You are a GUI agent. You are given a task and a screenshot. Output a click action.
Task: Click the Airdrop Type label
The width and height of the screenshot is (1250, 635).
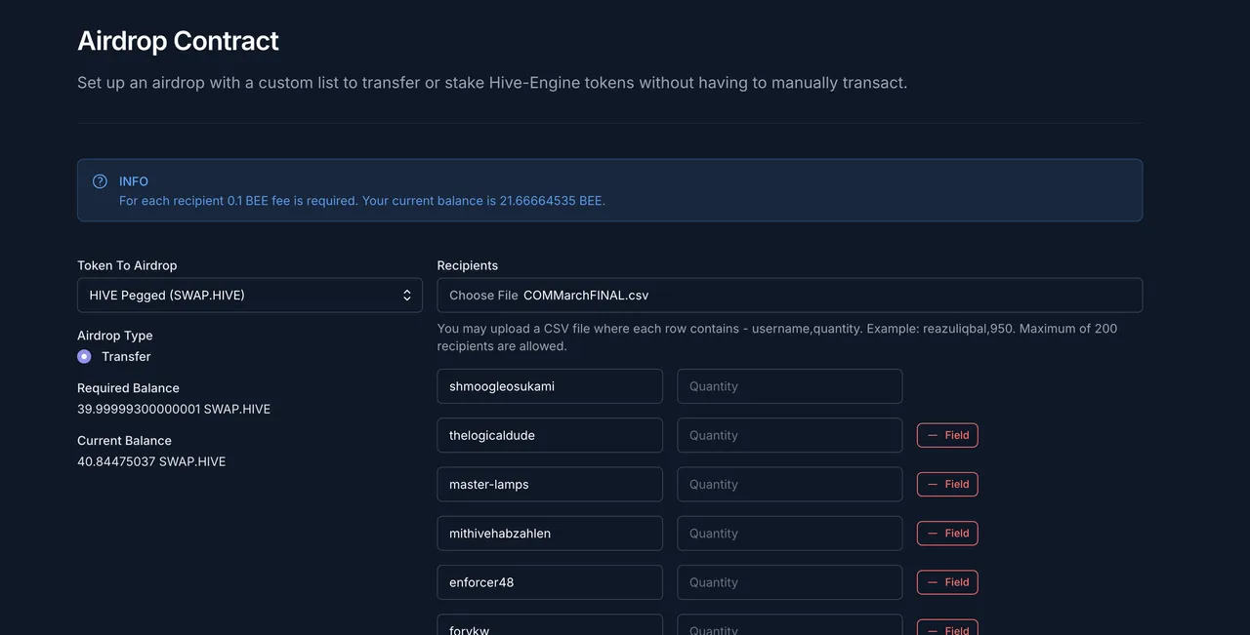click(x=115, y=336)
